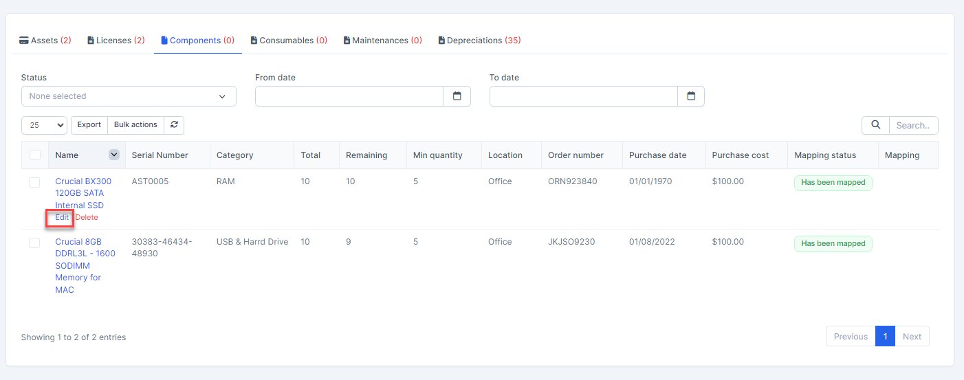Click the Name column sort chevron icon

[x=114, y=155]
